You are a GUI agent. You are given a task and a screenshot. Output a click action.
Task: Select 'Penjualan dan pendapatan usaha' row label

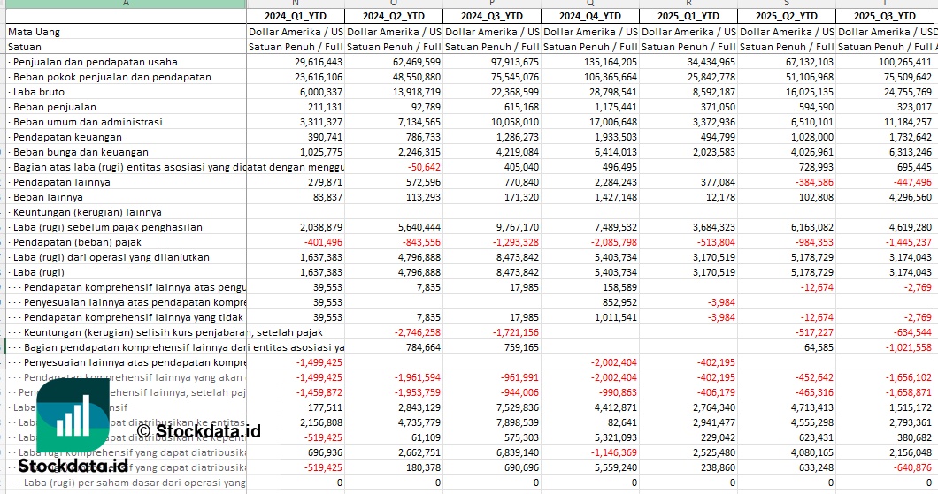click(x=95, y=62)
